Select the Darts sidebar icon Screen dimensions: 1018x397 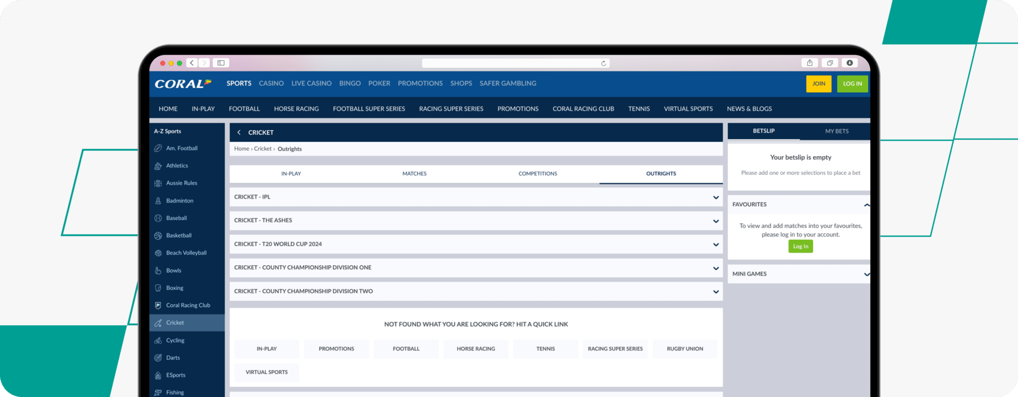point(158,357)
